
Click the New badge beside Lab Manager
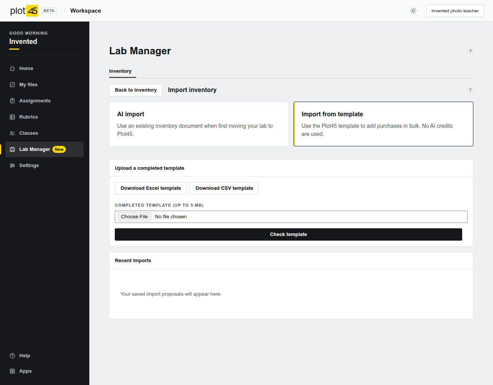pyautogui.click(x=59, y=149)
